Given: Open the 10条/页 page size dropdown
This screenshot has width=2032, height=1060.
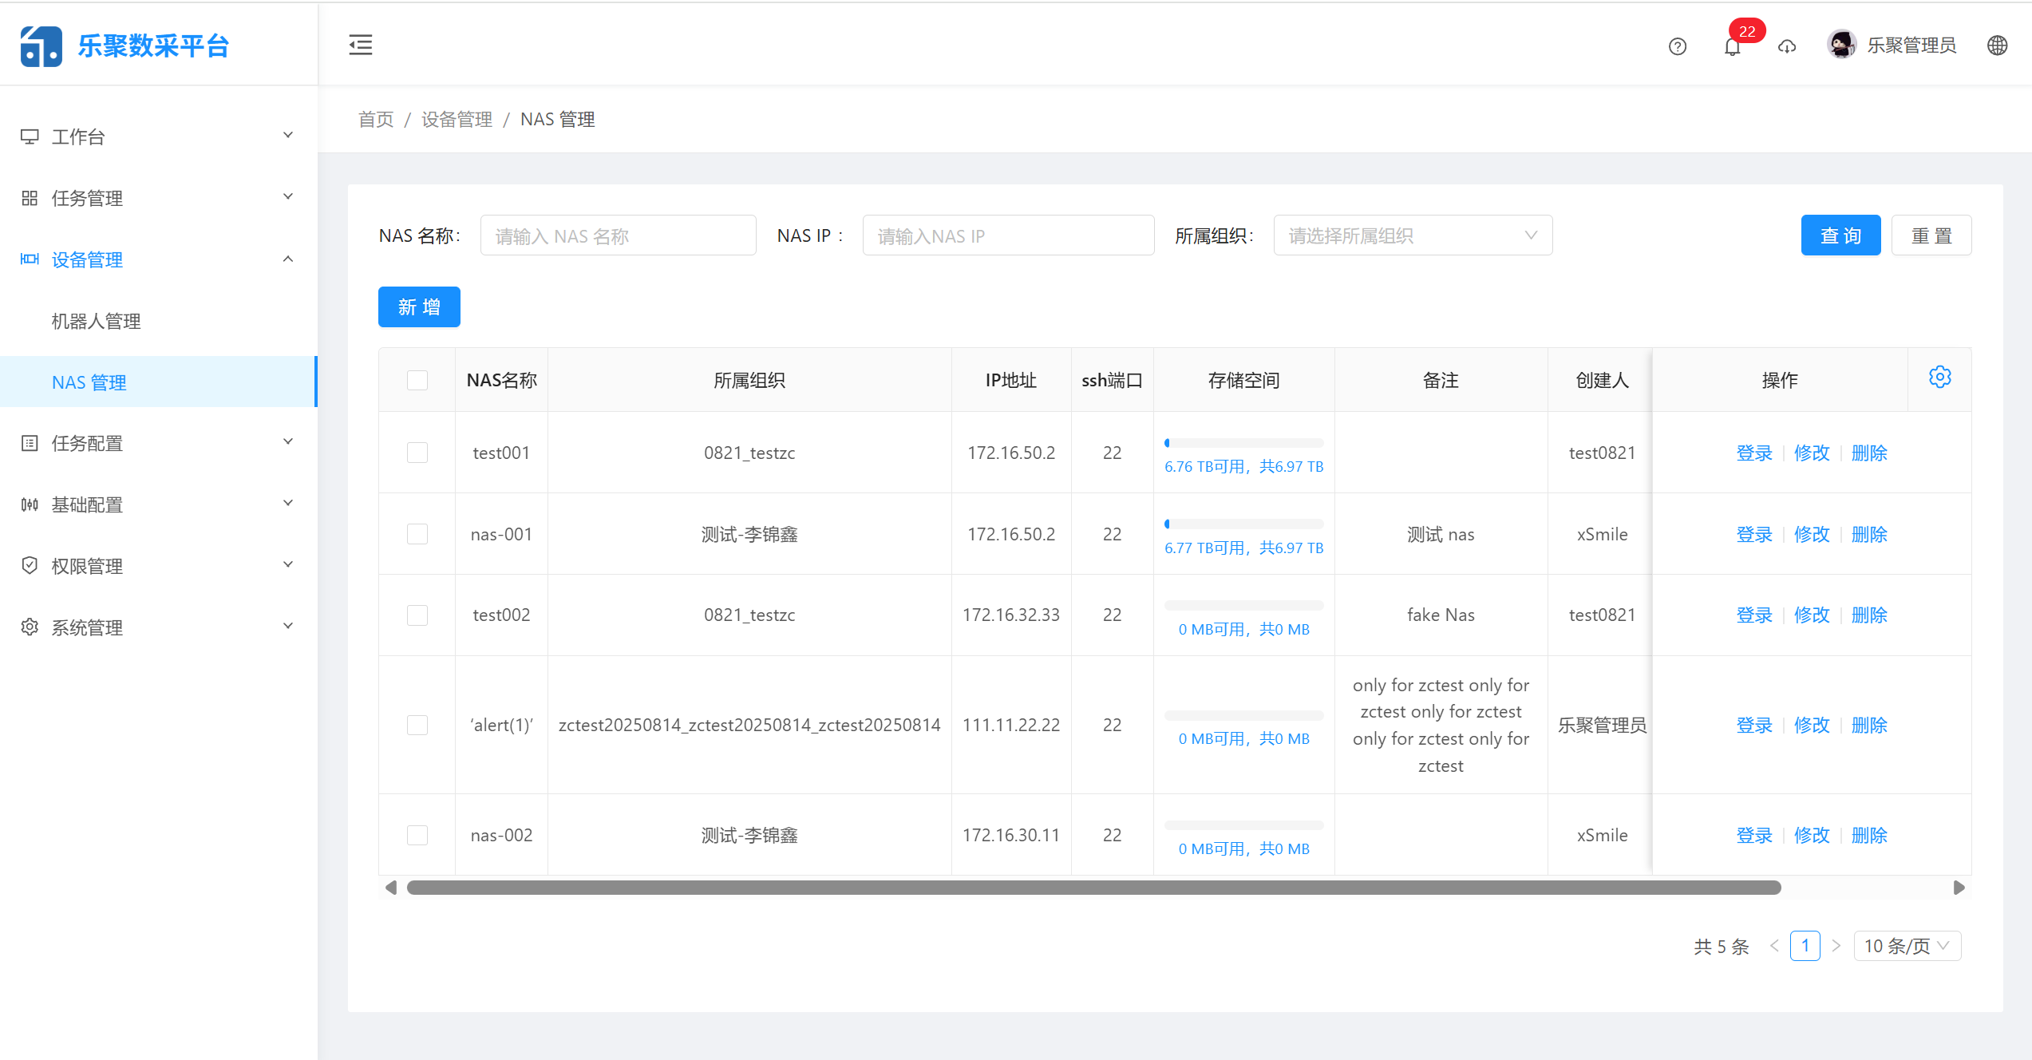Looking at the screenshot, I should tap(1907, 946).
